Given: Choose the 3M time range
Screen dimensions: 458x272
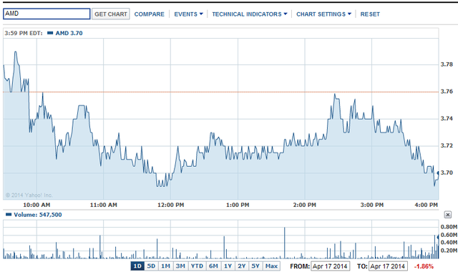Looking at the screenshot, I should point(180,266).
